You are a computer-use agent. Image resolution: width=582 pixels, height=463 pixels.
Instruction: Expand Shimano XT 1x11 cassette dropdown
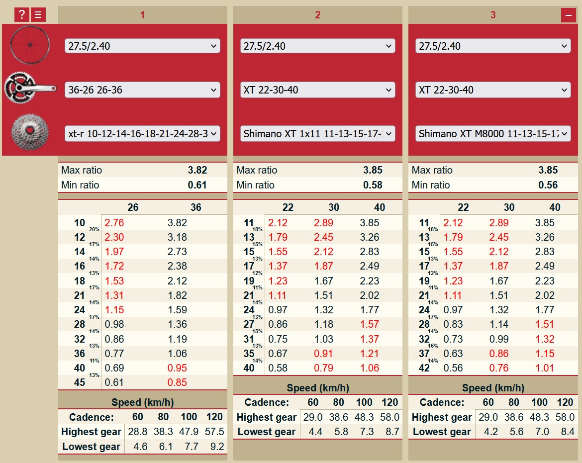pos(317,134)
